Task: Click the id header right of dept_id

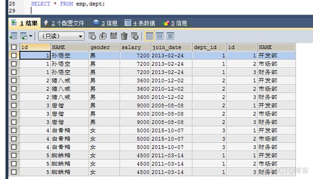Action: click(242, 47)
